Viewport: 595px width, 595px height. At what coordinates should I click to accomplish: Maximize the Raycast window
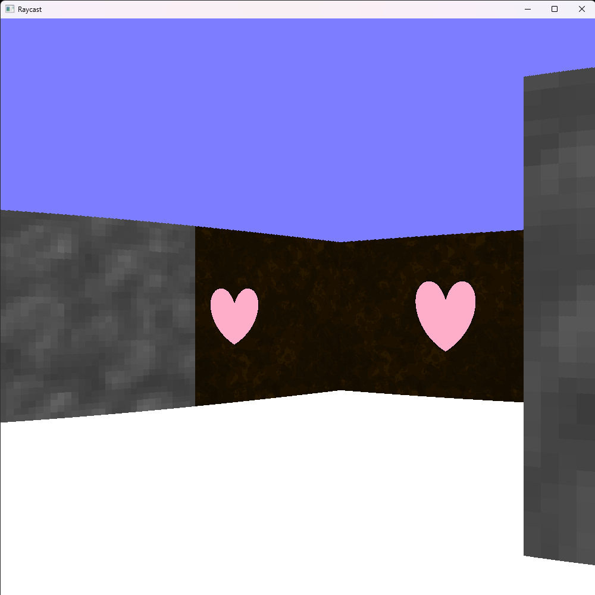point(555,9)
